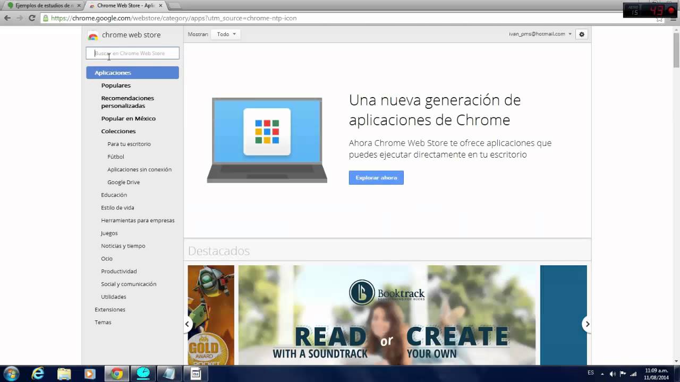The height and width of the screenshot is (382, 680).
Task: Close the Chrome Web Store tab
Action: coord(160,5)
